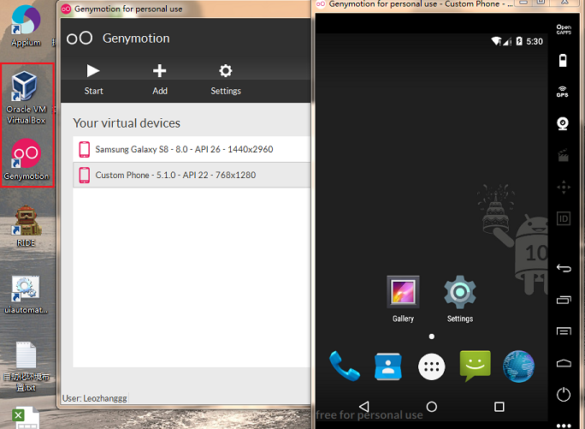
Task: Tap Android Back navigation button
Action: (x=364, y=407)
